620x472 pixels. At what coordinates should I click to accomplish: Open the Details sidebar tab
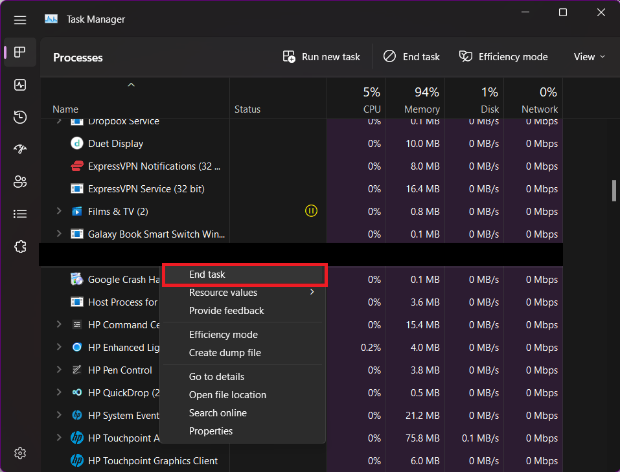pos(20,214)
